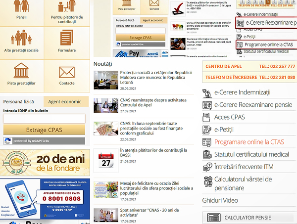The height and width of the screenshot is (224, 297).
Task: Click the Întrebări frecvente ITM icon
Action: click(207, 167)
